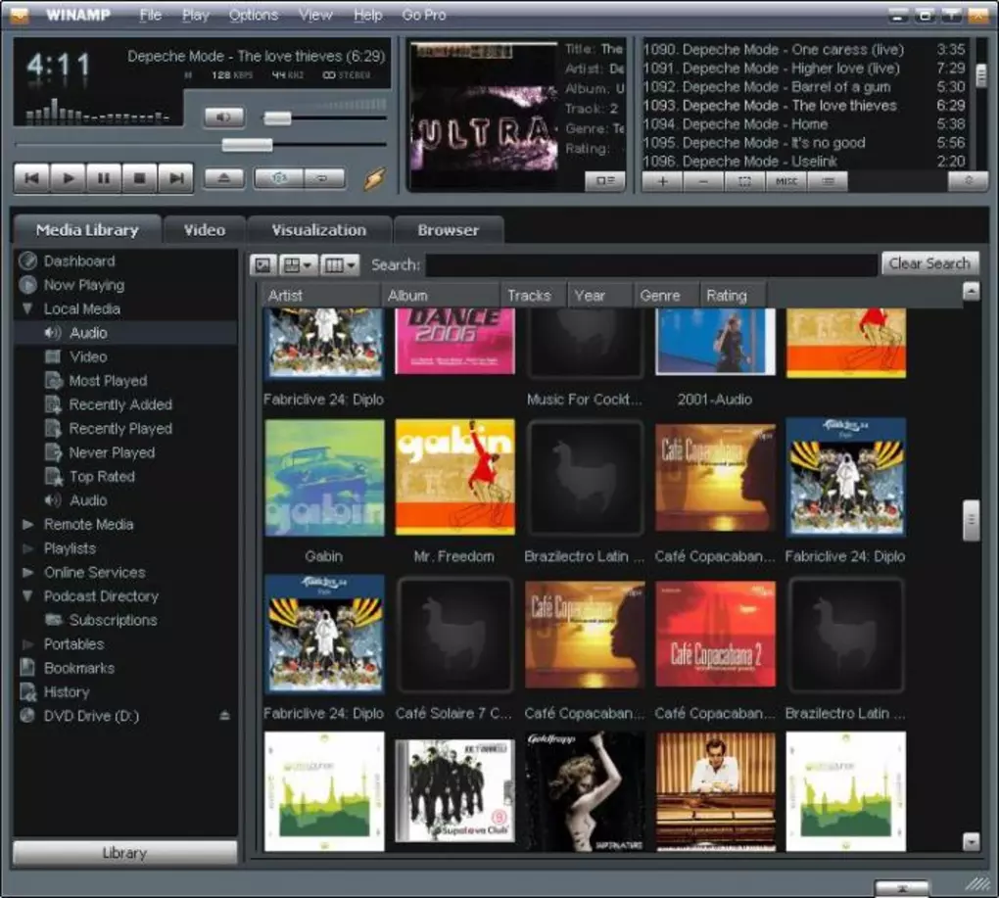Screen dimensions: 999x898
Task: Open the Dashboard in the library sidebar
Action: [x=78, y=261]
